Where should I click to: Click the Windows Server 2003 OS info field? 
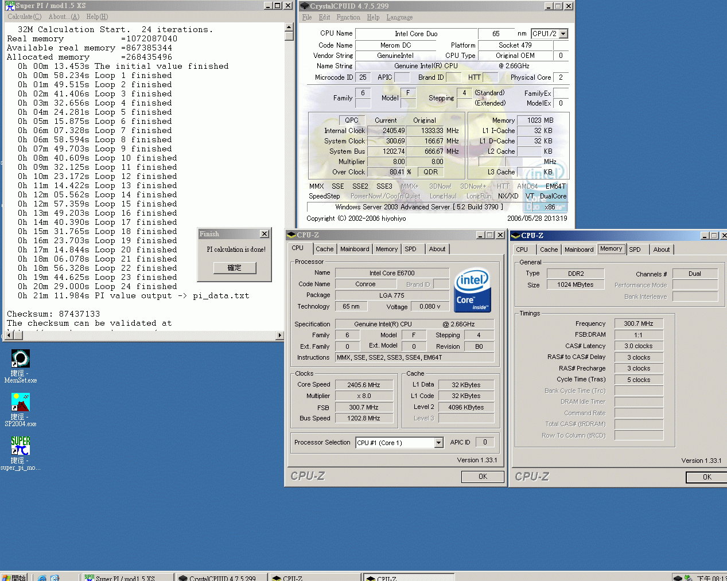pyautogui.click(x=419, y=207)
